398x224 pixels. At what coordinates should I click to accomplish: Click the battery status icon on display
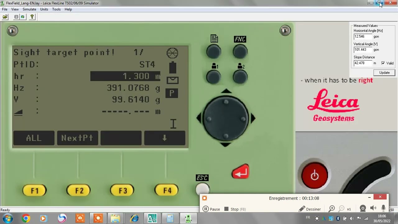click(x=173, y=67)
